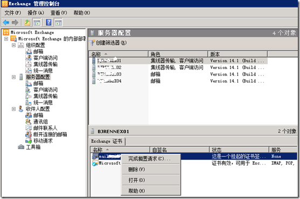The height and width of the screenshot is (199, 300).
Task: Open the 文件(F) menu
Action: tap(13, 13)
